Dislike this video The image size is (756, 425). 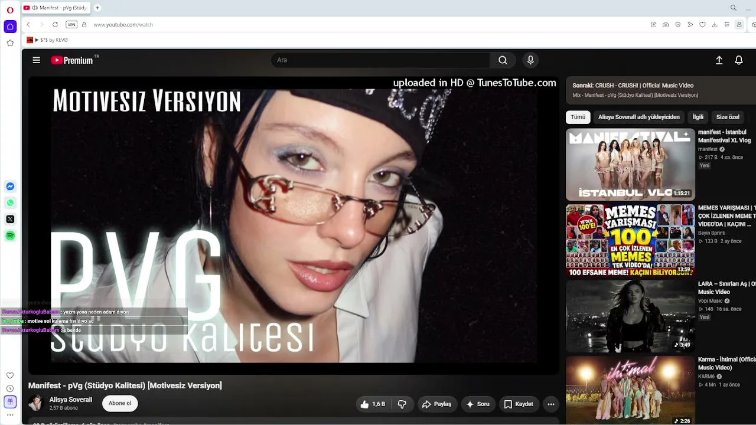point(402,404)
